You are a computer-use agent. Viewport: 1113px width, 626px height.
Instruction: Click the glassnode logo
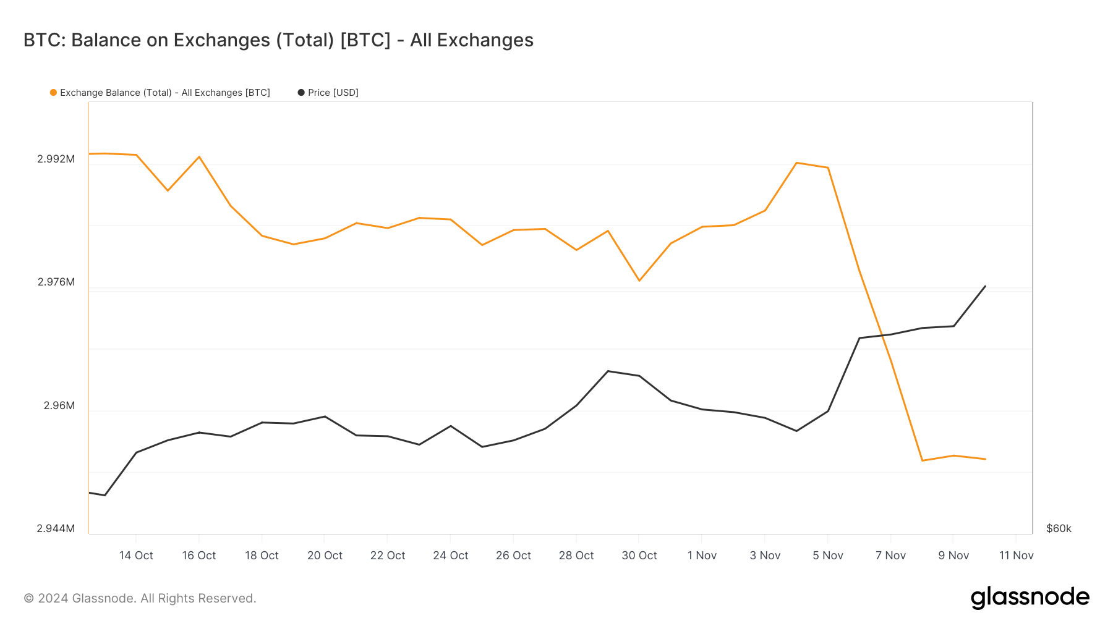click(x=1030, y=598)
